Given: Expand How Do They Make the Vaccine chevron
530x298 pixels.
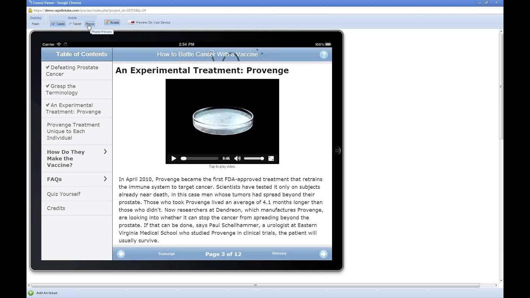Looking at the screenshot, I should [x=105, y=152].
